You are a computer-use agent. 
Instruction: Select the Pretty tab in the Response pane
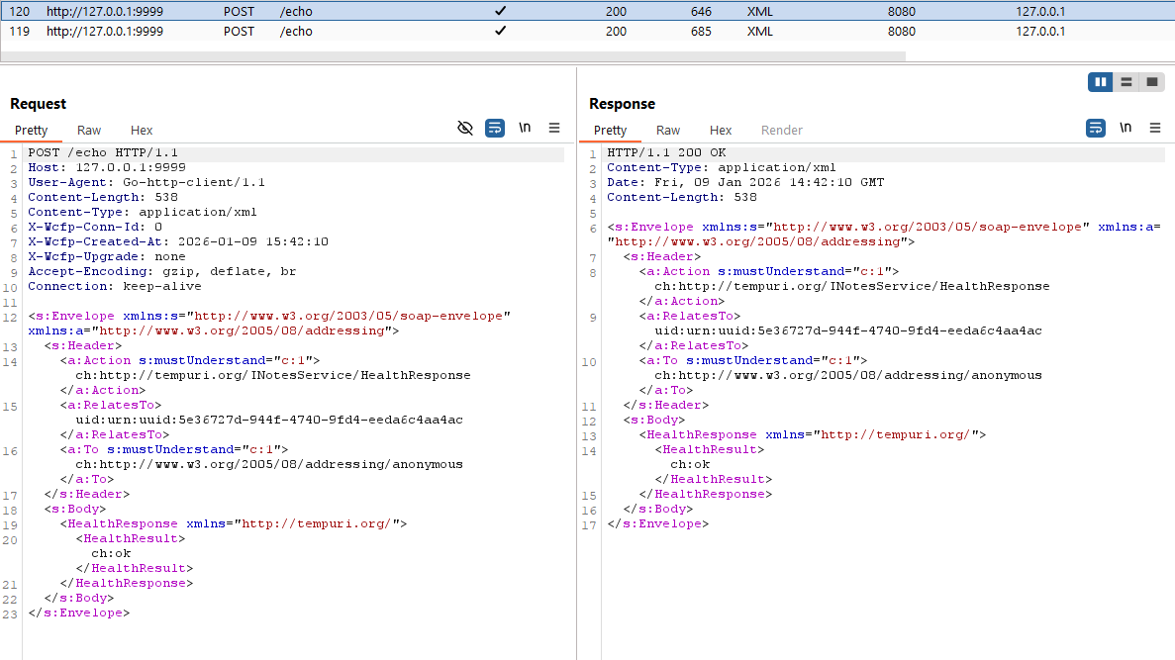[611, 130]
